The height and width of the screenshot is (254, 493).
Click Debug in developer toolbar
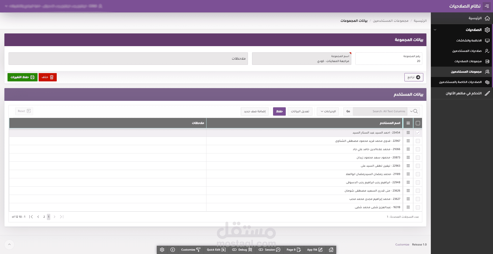pos(242,250)
